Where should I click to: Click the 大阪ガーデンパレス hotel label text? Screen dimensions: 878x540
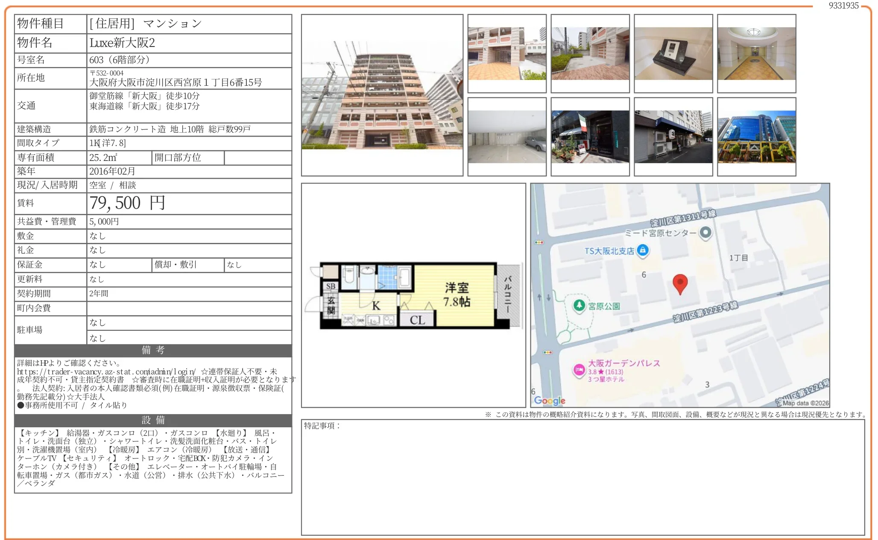(x=624, y=363)
